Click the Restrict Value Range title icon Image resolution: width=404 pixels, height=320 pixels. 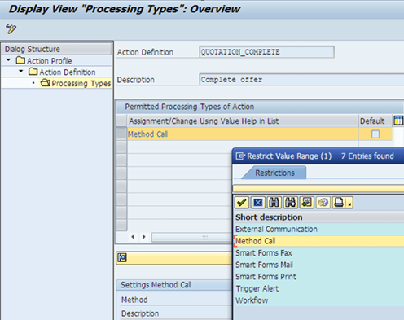(x=240, y=156)
